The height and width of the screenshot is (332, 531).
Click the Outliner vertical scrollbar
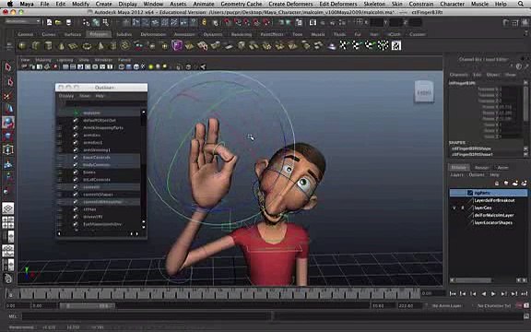[x=144, y=170]
